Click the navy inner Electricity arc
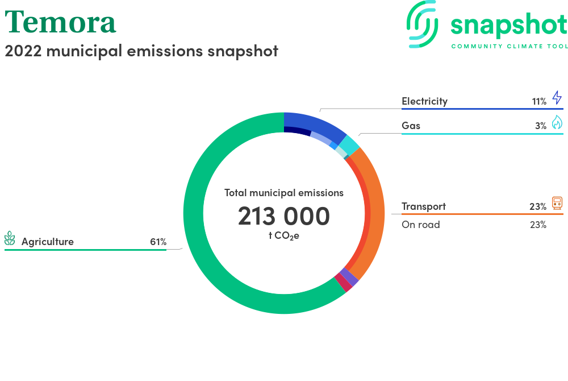 (x=298, y=130)
